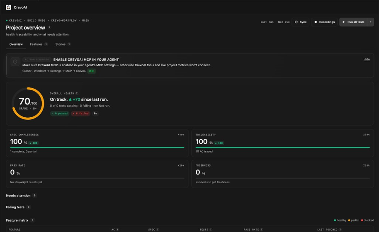Click the Sync button
The height and width of the screenshot is (232, 379).
(x=301, y=22)
